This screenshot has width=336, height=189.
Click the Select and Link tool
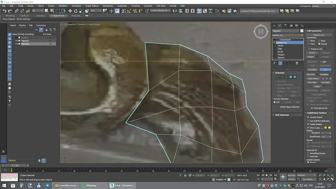(x=17, y=11)
